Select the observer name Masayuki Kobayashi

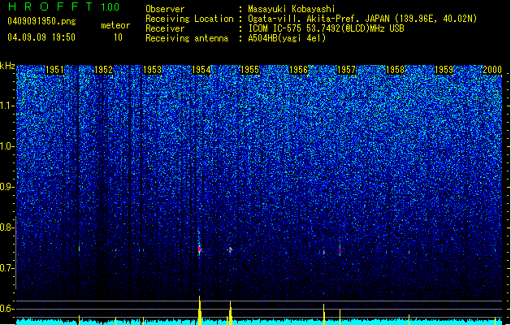292,9
